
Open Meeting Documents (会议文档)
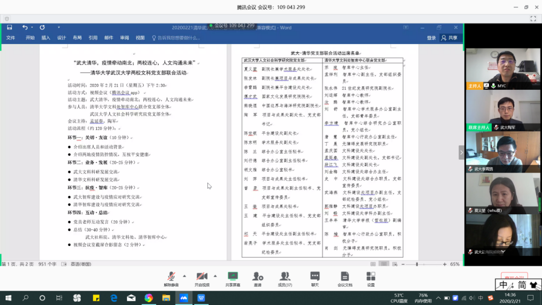(345, 278)
